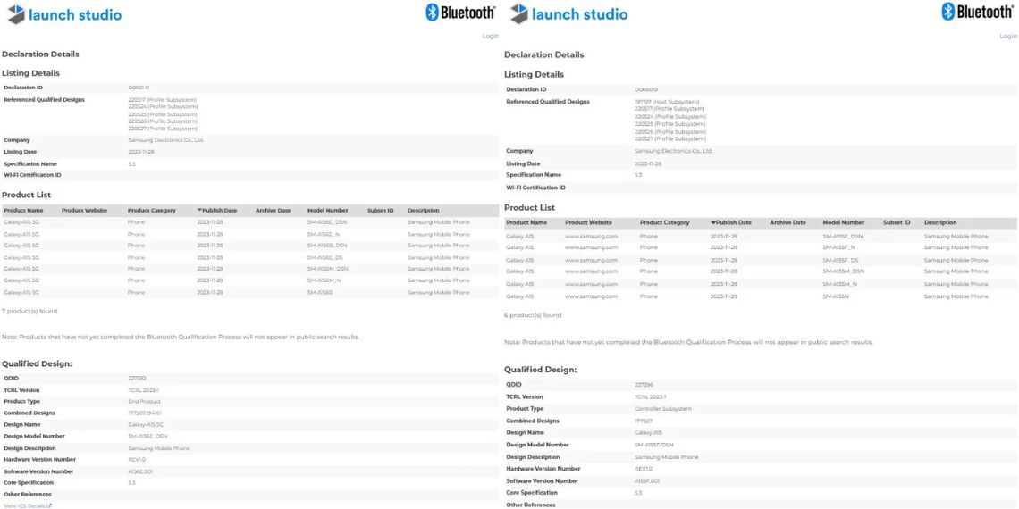Viewport: 1019px width, 509px height.
Task: Sort right product list by Model Number header
Action: click(843, 222)
